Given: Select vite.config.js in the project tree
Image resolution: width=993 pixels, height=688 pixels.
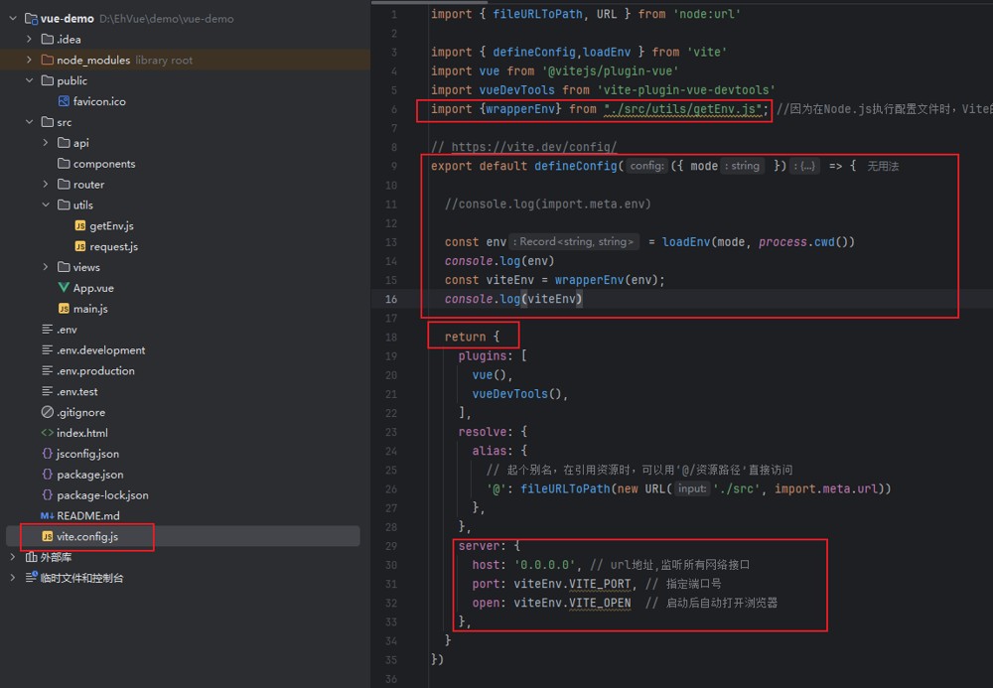Looking at the screenshot, I should tap(87, 537).
